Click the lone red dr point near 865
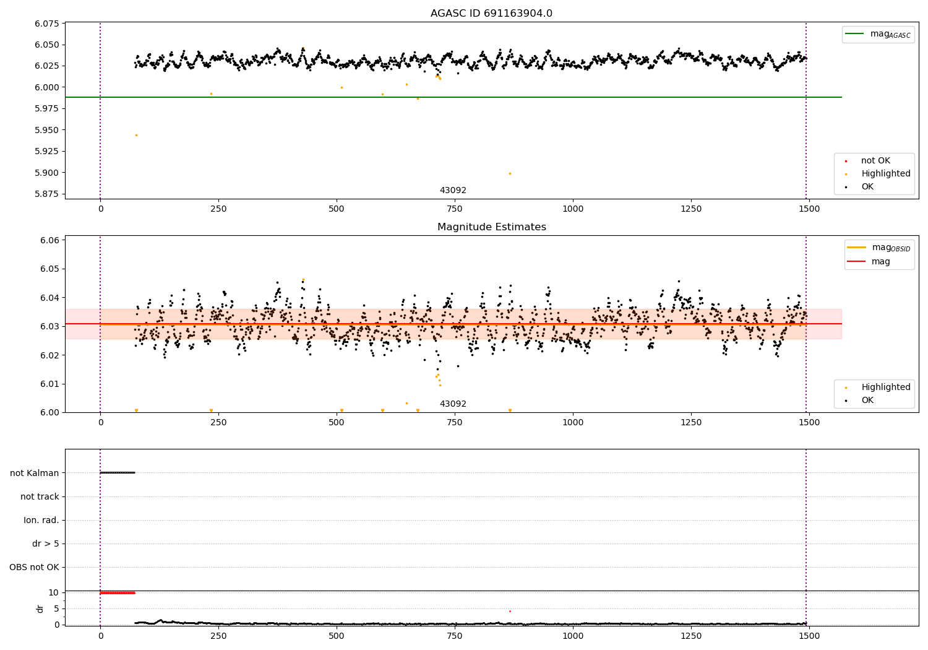The width and height of the screenshot is (928, 650). point(510,611)
